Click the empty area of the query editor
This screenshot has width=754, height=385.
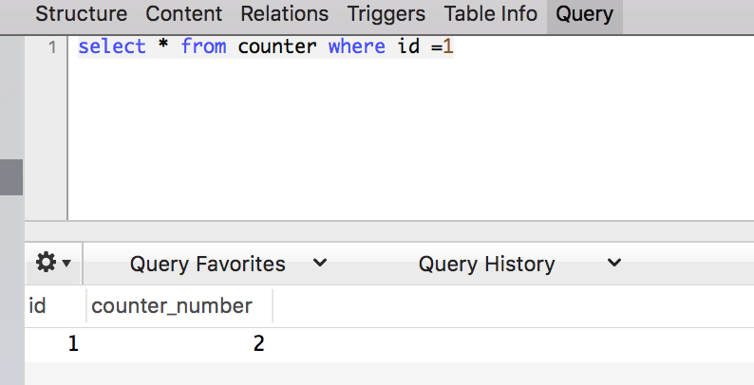(408, 142)
